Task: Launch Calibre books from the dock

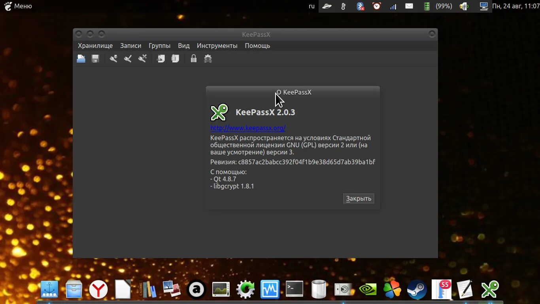Action: tap(147, 289)
